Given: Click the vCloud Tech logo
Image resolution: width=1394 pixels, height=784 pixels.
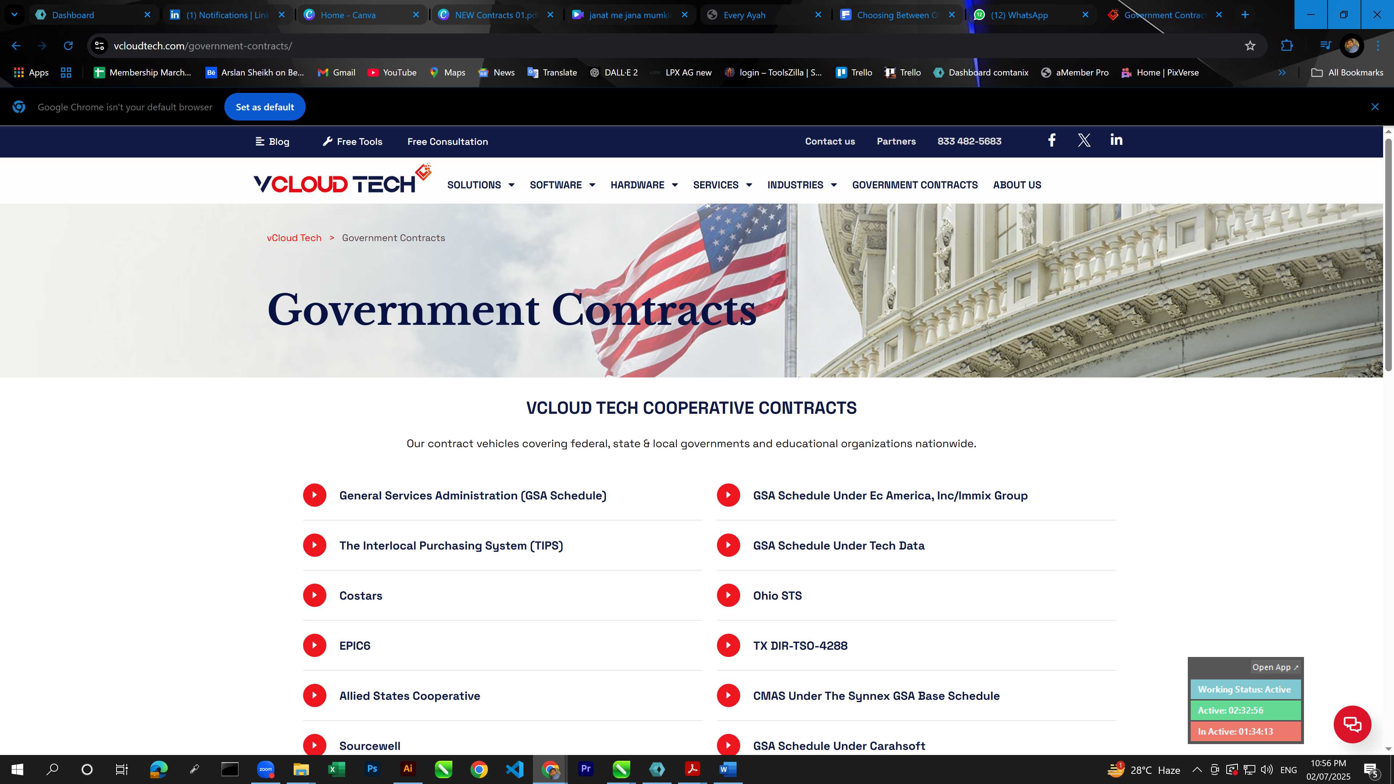Looking at the screenshot, I should 342,179.
